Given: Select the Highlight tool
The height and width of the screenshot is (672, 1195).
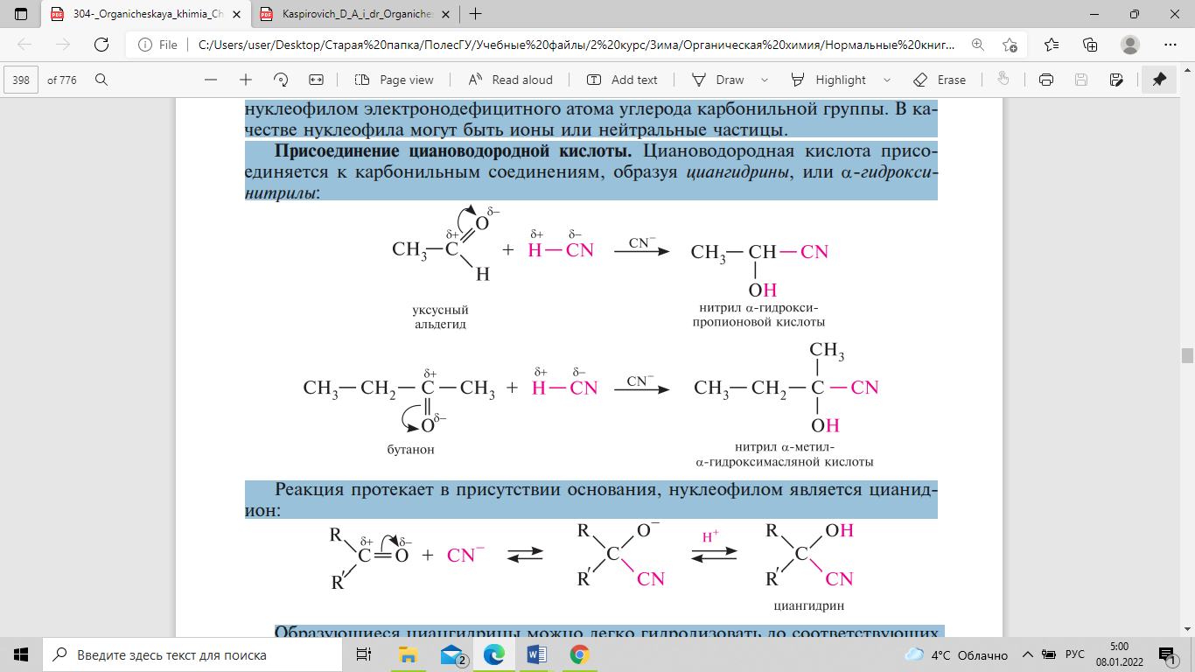Looking at the screenshot, I should click(829, 80).
